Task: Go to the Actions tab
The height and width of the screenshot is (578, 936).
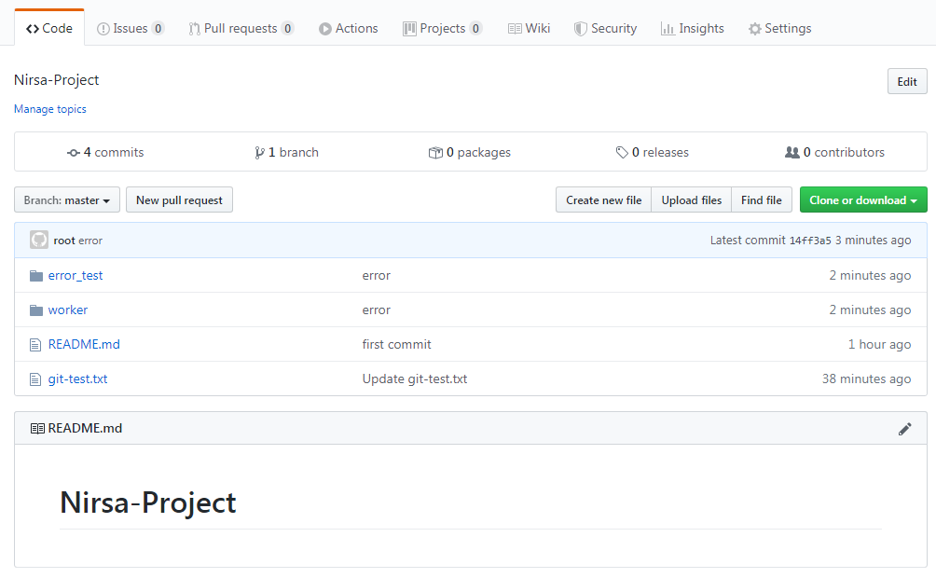Action: point(348,28)
